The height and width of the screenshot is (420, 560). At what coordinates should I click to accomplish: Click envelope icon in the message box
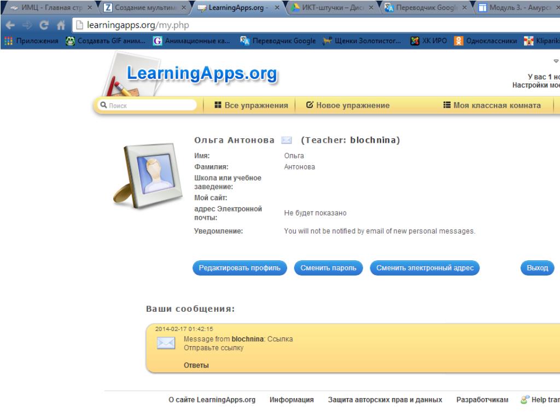click(x=166, y=343)
